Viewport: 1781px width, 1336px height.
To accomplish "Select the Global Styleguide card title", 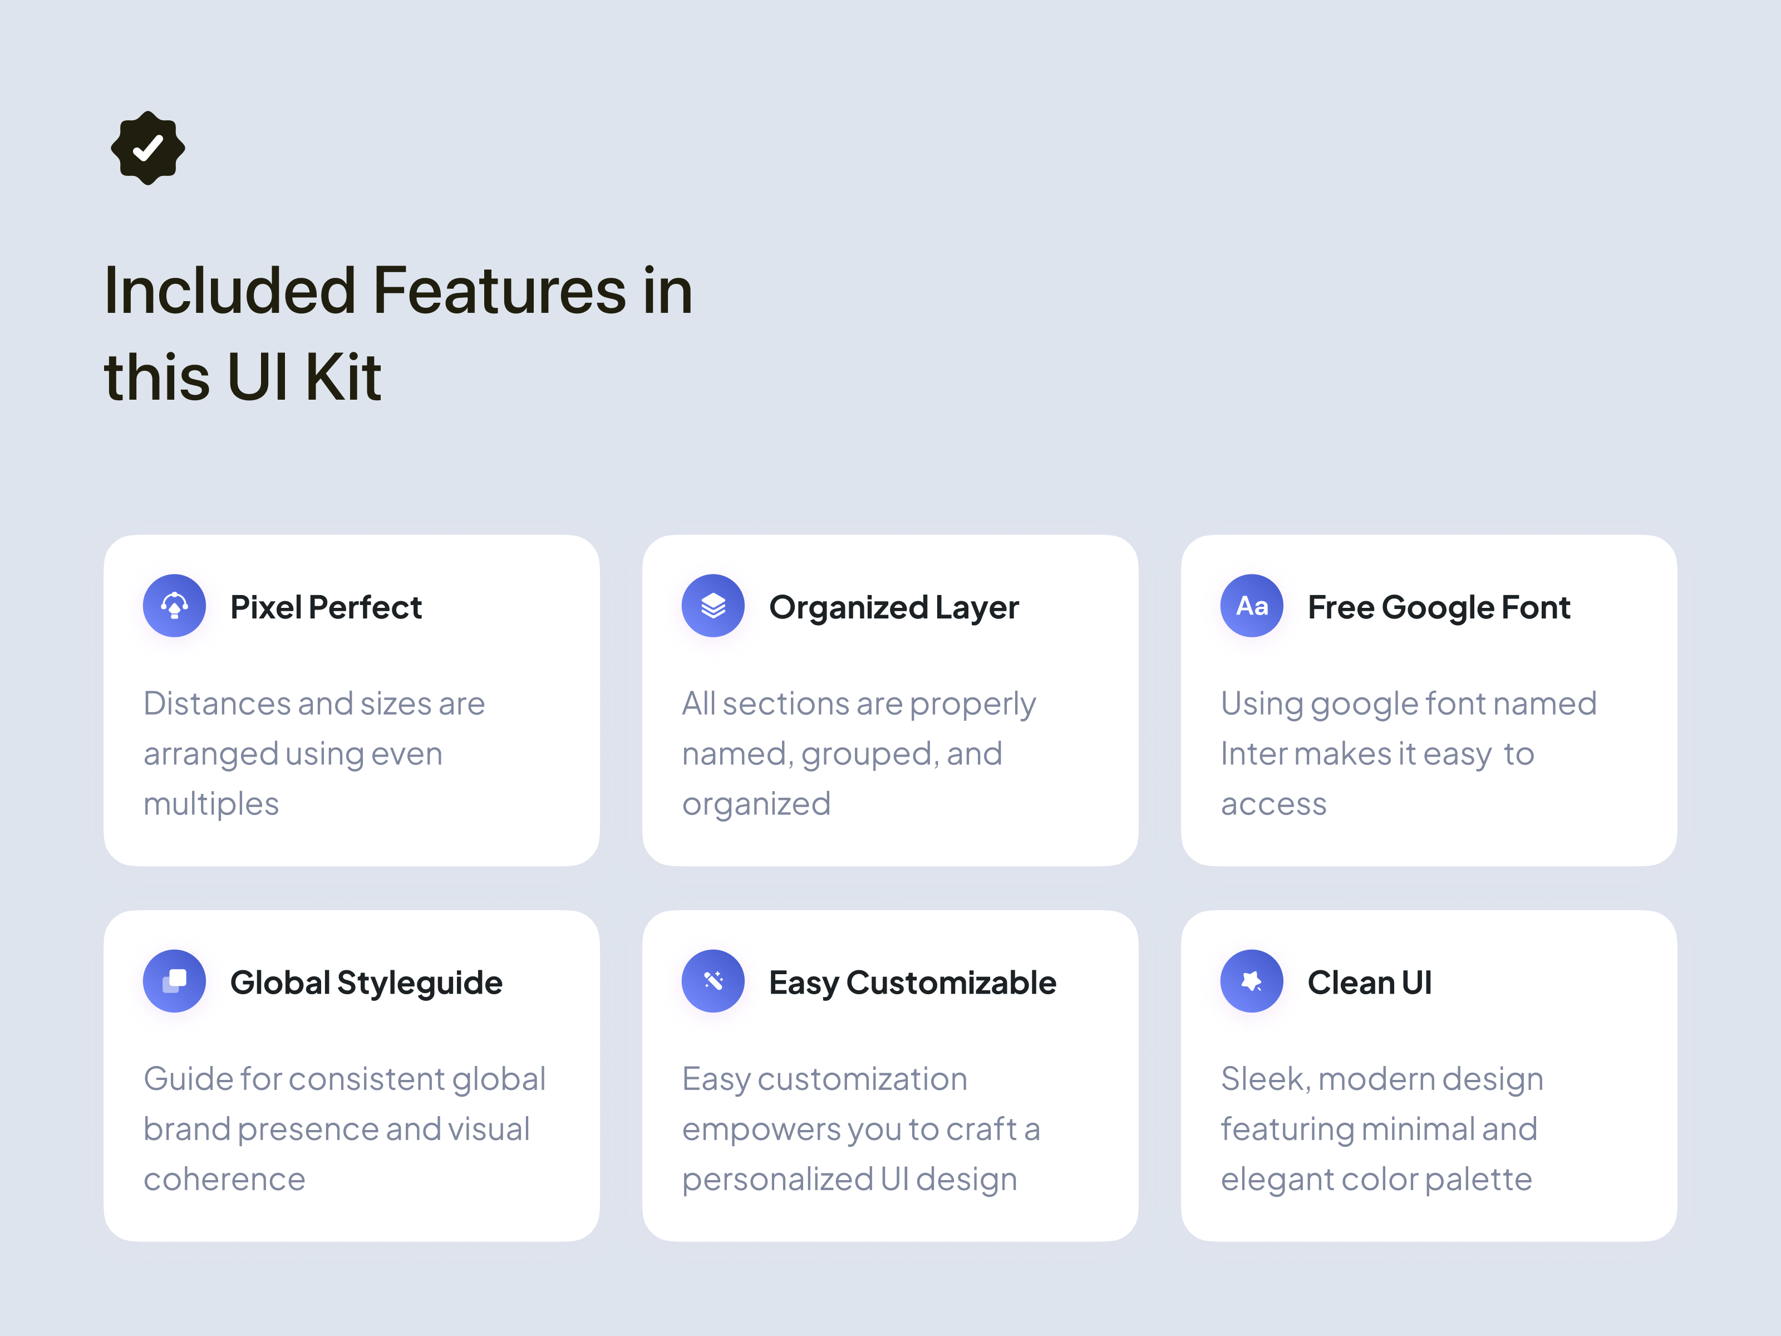I will click(x=366, y=983).
